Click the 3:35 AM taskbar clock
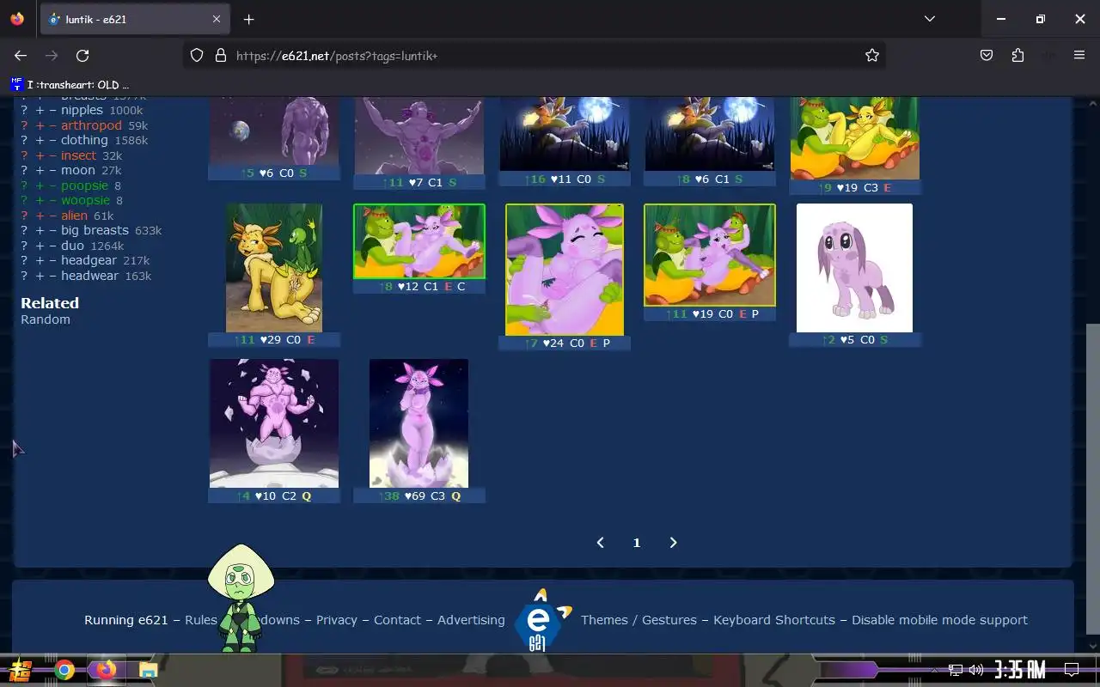Image resolution: width=1100 pixels, height=687 pixels. tap(1020, 670)
